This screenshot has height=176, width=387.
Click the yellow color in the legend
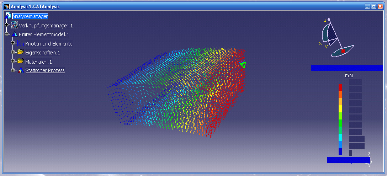pos(340,109)
